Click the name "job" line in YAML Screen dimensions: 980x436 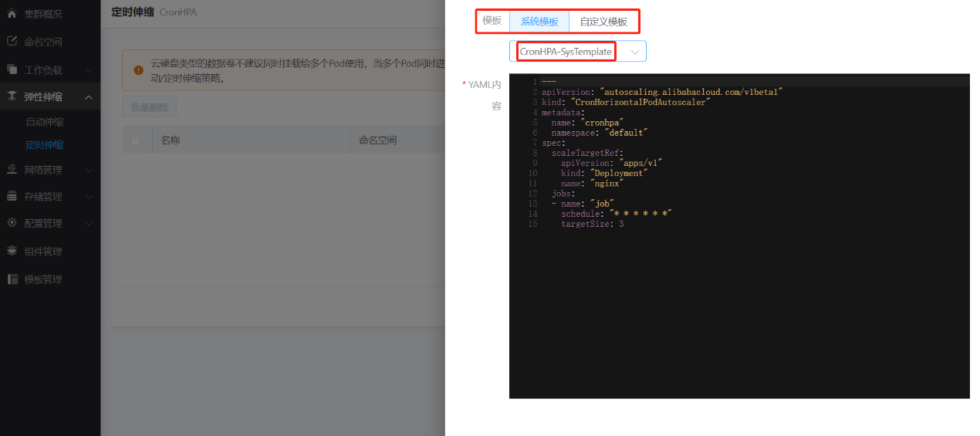coord(583,204)
